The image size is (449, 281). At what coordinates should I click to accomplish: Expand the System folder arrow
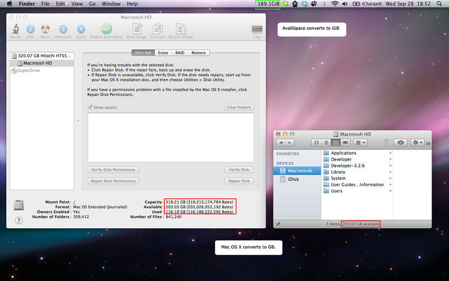pyautogui.click(x=391, y=178)
